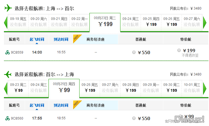Screen dimensions: 209x126
Task: Show earlier return dates with left green arrow
Action: [6, 89]
